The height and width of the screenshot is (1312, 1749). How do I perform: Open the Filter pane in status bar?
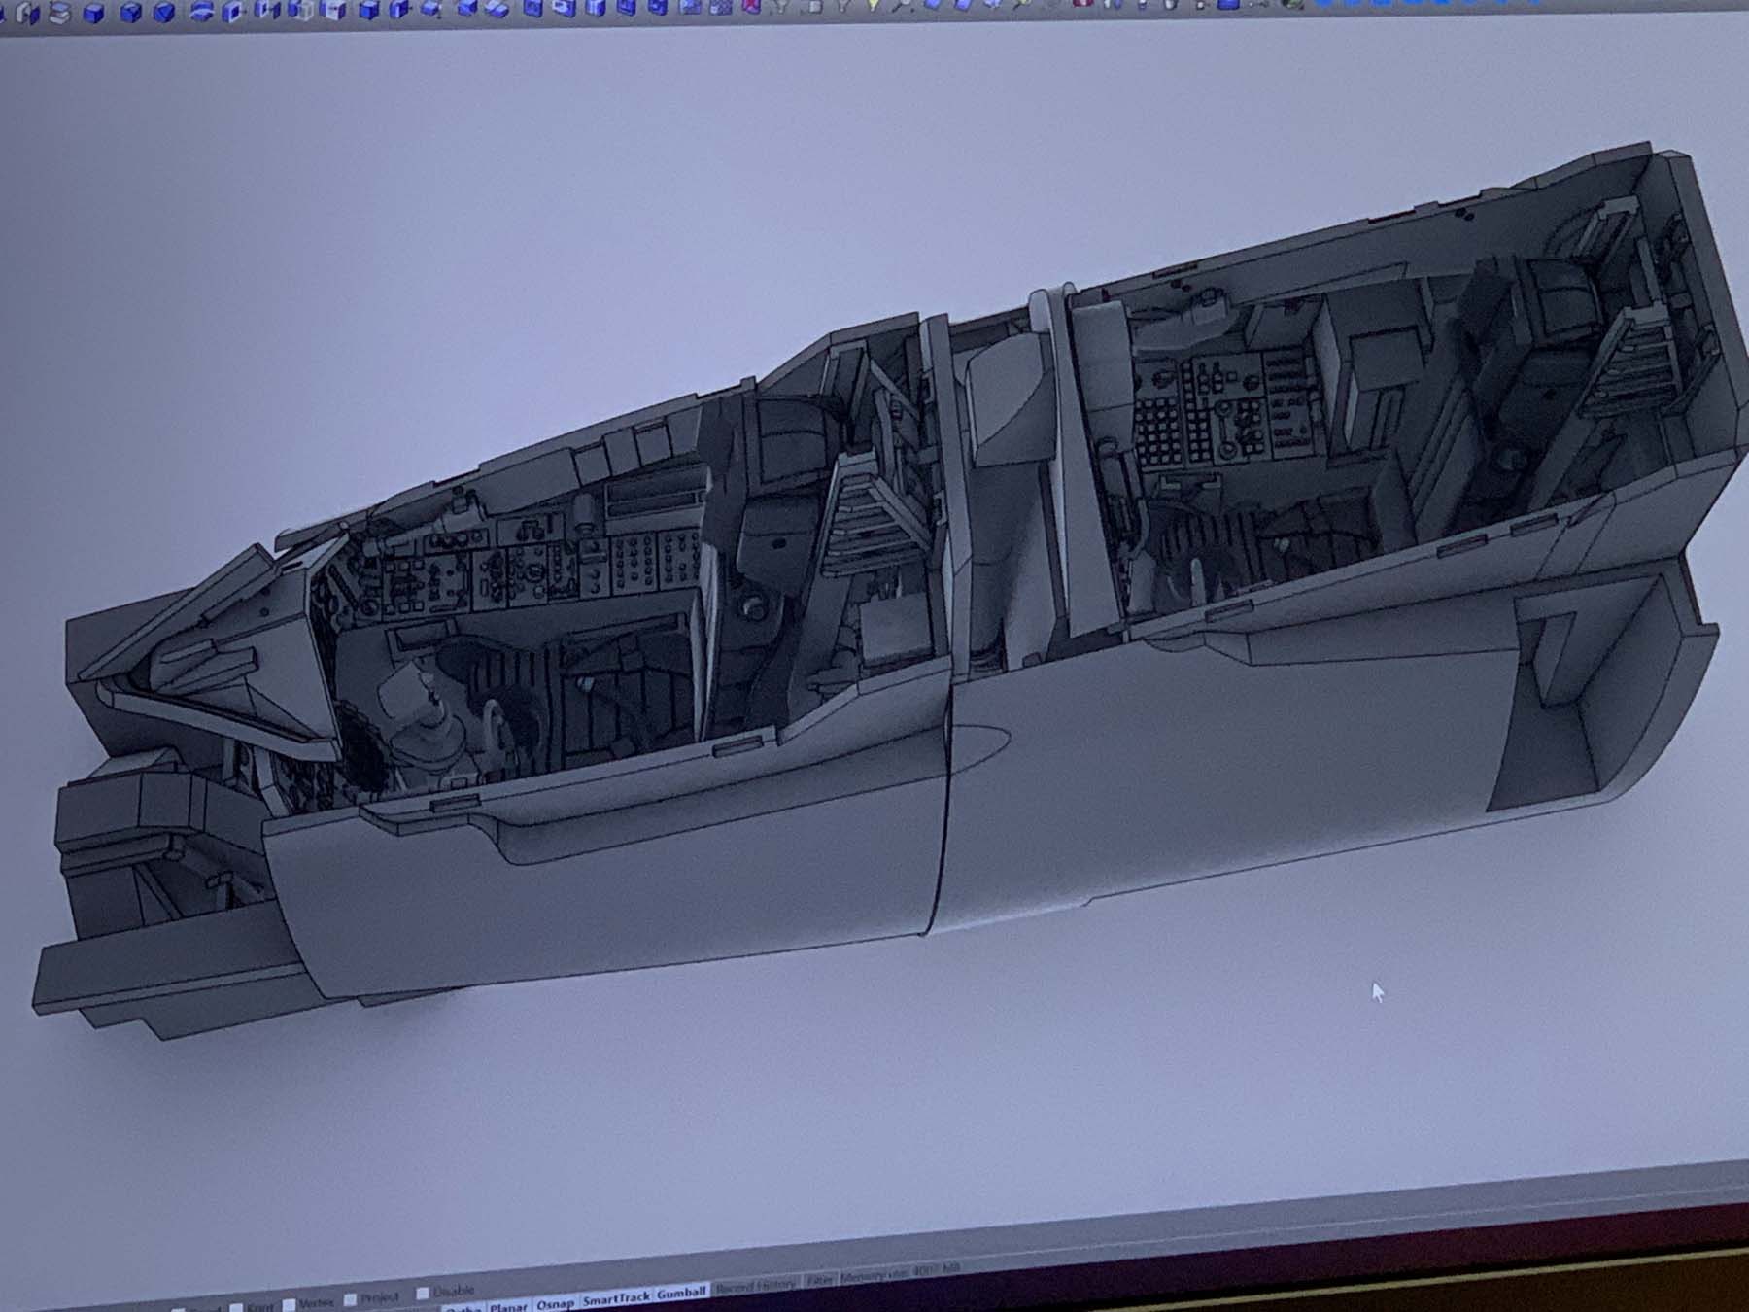point(820,1280)
